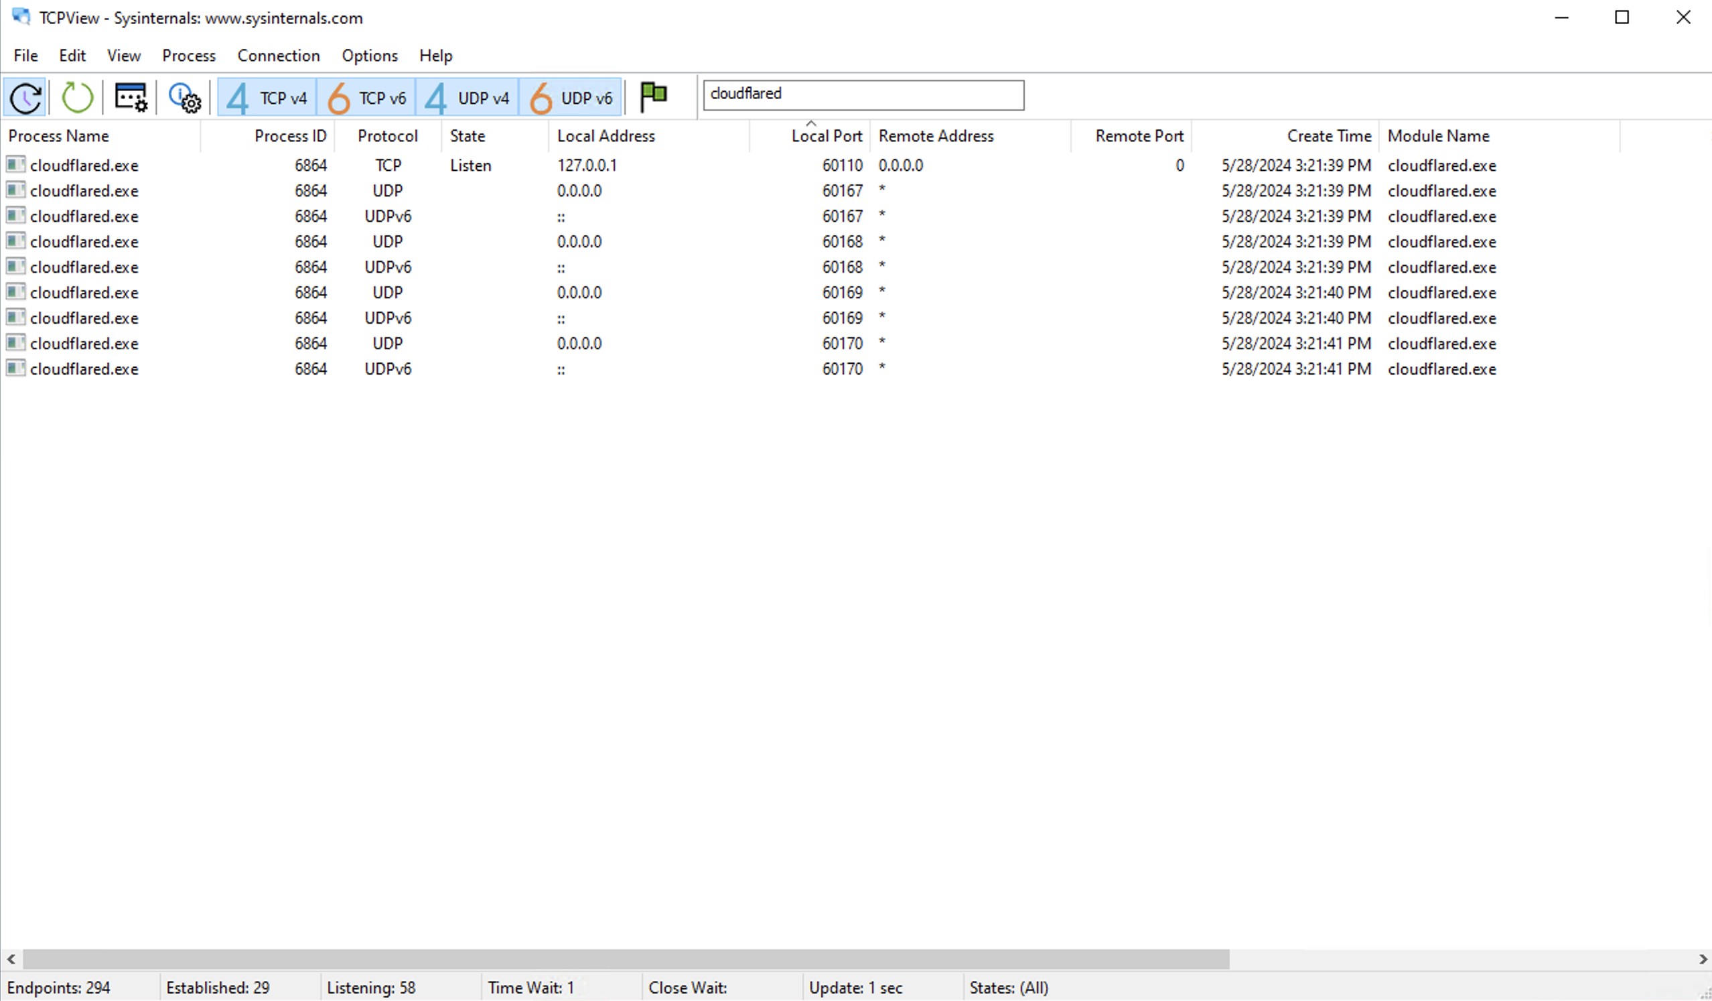Sort by the Create Time column header

tap(1327, 135)
